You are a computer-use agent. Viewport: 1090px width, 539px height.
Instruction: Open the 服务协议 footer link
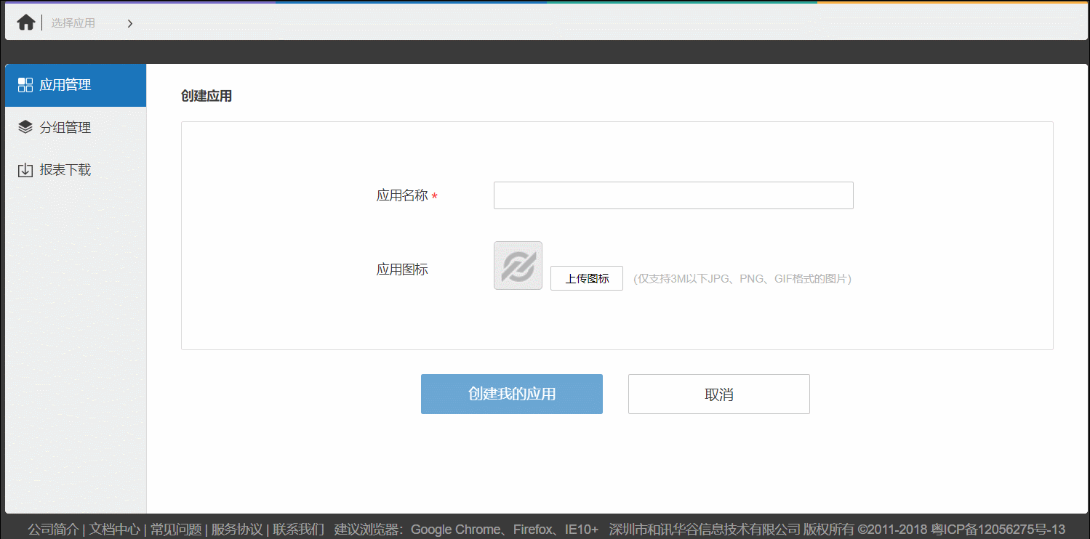coord(237,530)
